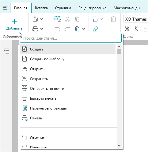Click the eraser clear formatting icon
Image resolution: width=148 pixels, height=152 pixels.
(95, 29)
